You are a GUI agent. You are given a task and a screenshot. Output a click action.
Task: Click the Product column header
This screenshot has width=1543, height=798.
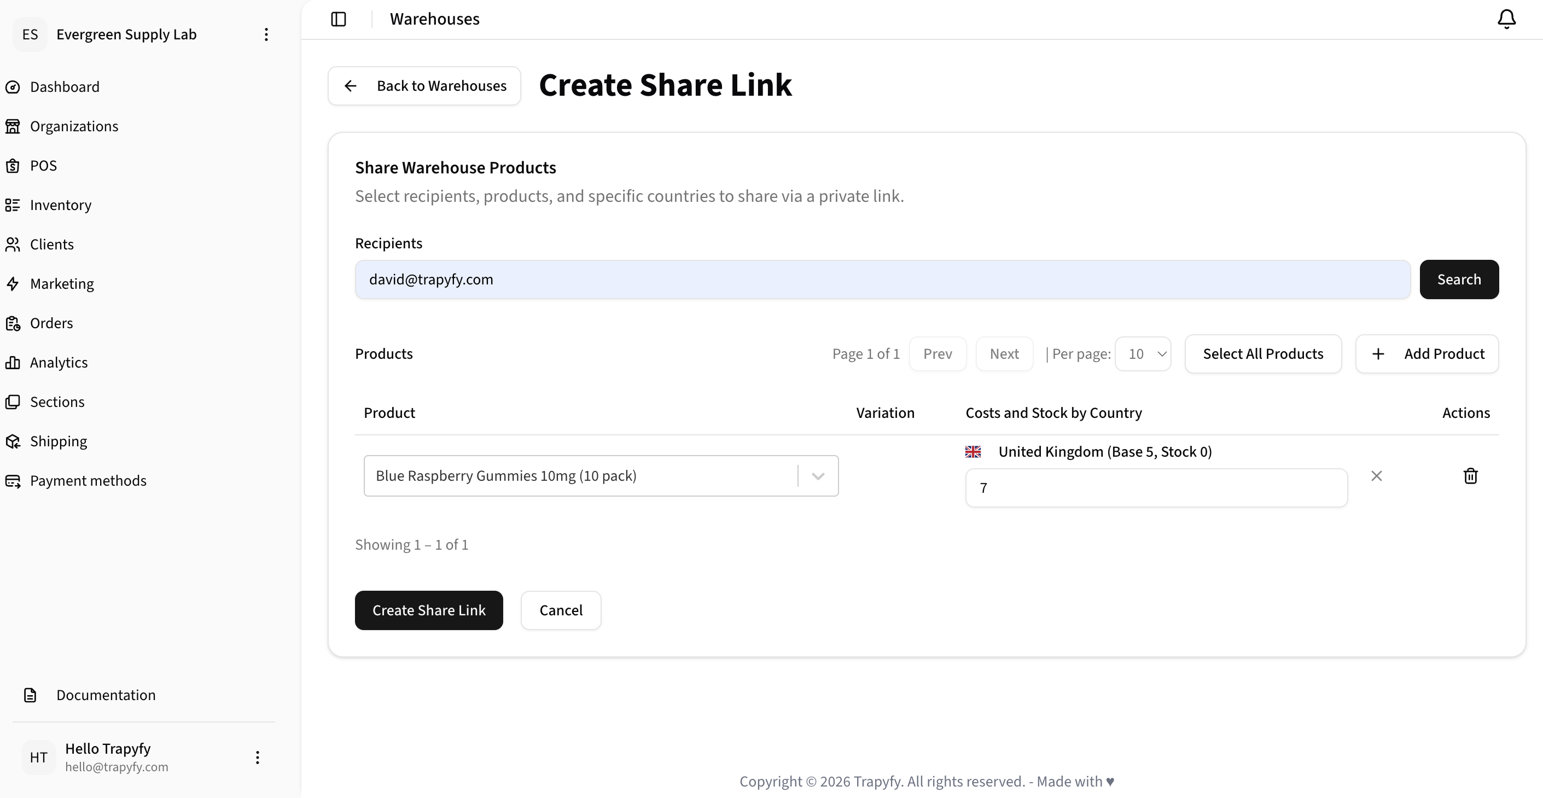[x=389, y=413]
